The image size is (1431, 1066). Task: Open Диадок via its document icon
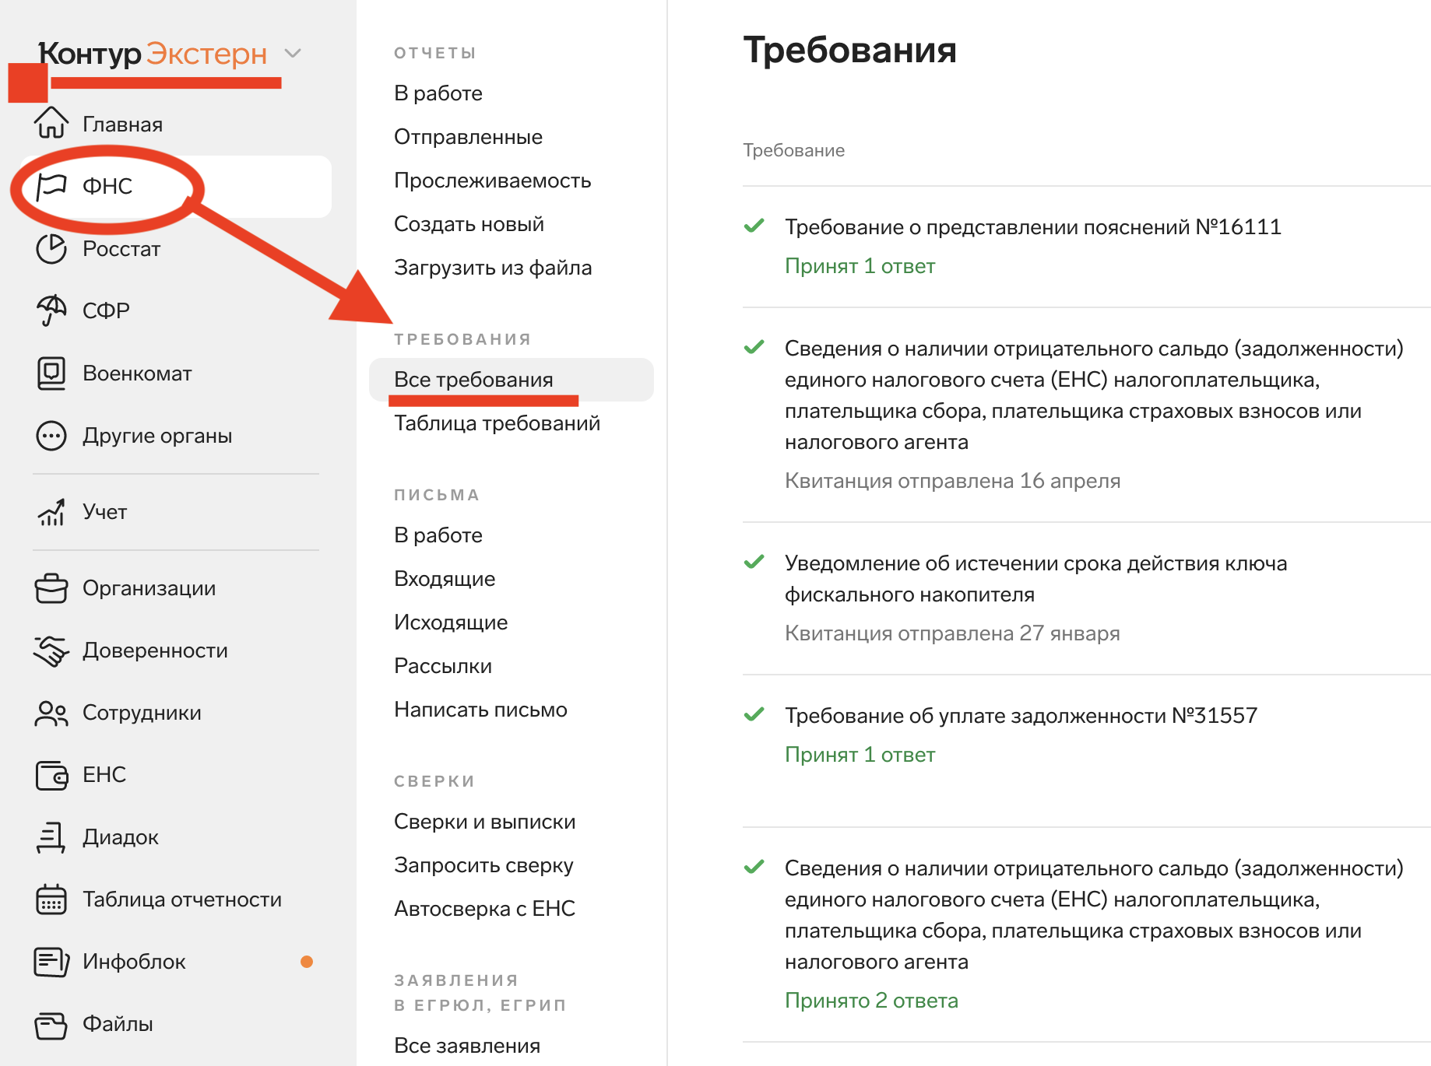pos(51,837)
